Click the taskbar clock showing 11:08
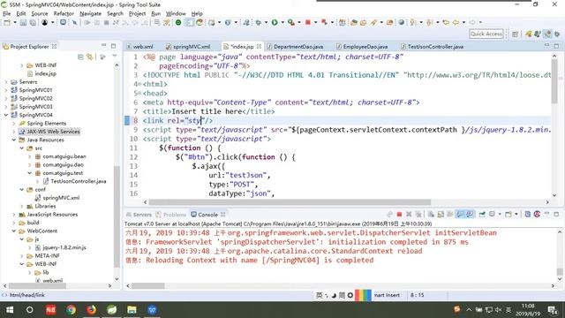 pyautogui.click(x=528, y=306)
